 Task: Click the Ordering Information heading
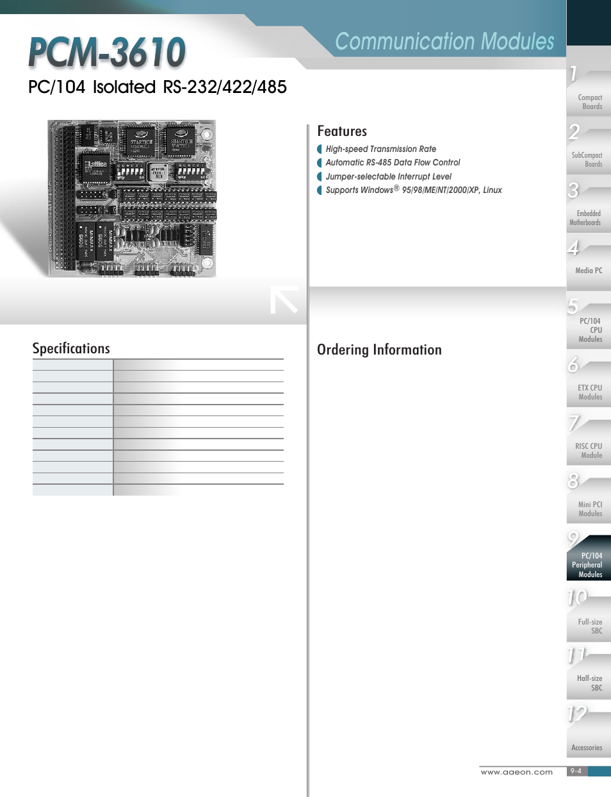(x=379, y=349)
